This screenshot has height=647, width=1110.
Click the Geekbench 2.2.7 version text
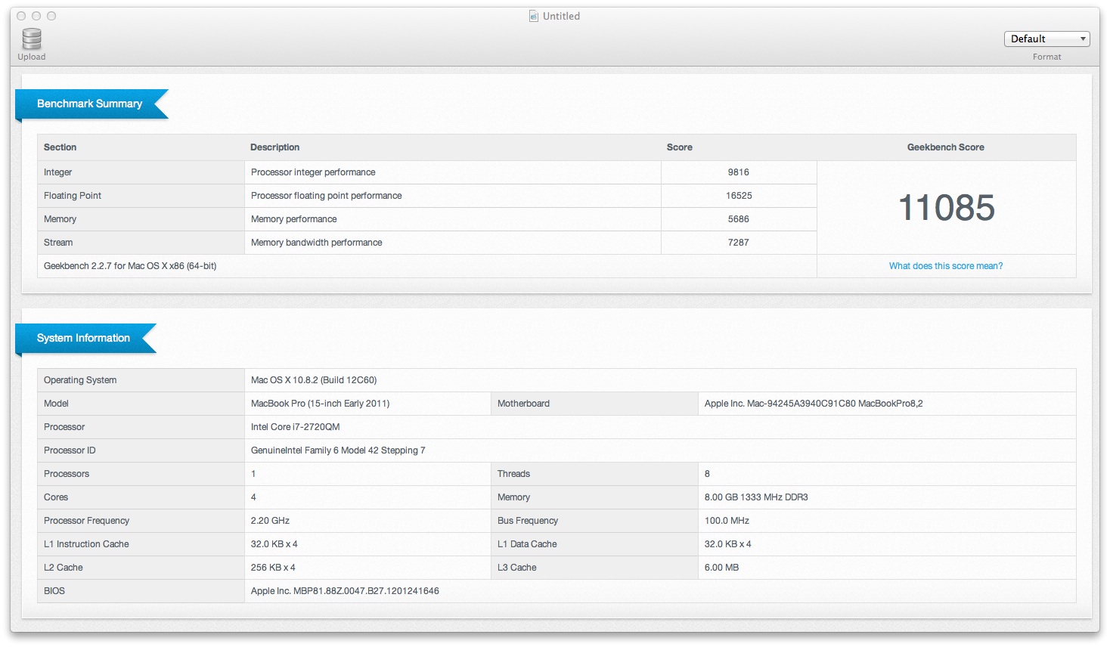point(130,266)
